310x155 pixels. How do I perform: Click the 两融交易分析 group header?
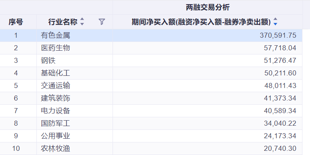pyautogui.click(x=208, y=8)
